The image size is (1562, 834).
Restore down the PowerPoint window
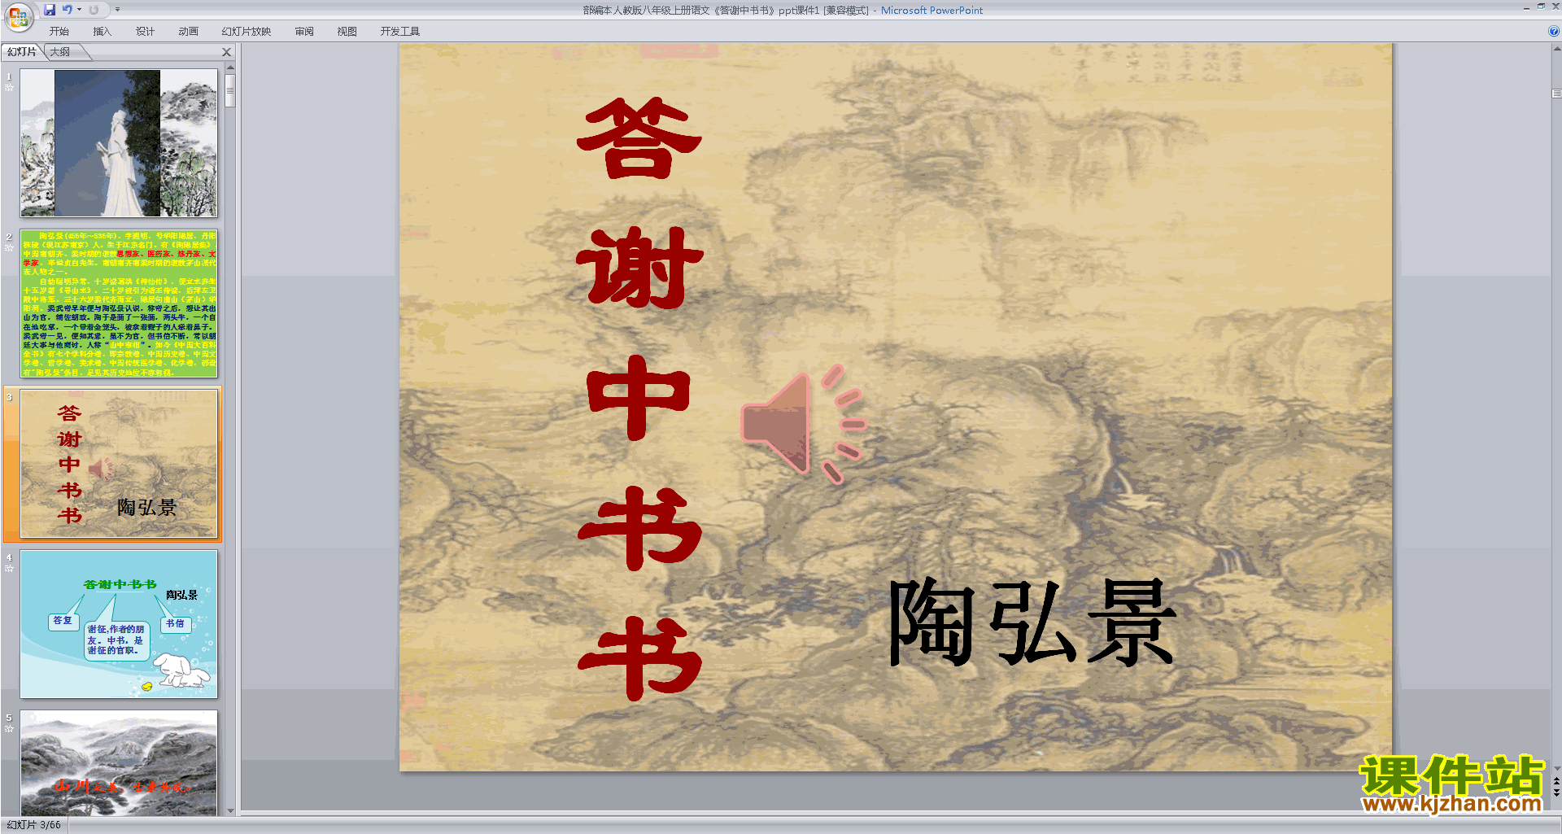pyautogui.click(x=1541, y=7)
